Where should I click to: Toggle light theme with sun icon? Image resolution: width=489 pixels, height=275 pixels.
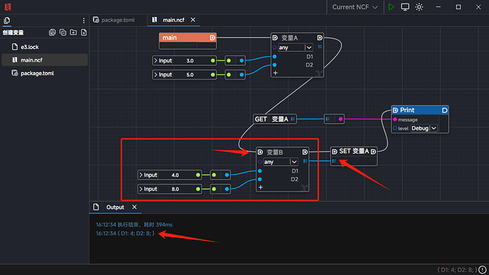(x=419, y=7)
